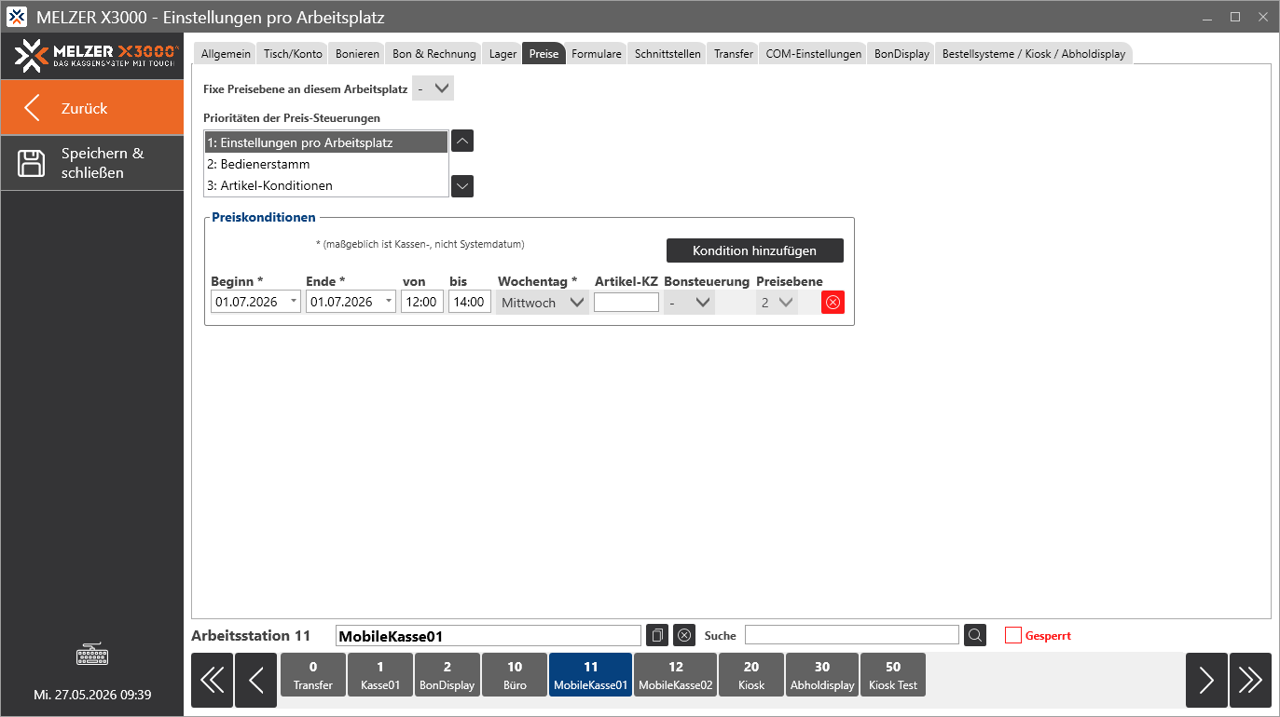The height and width of the screenshot is (717, 1280).
Task: Click the Ende date text 01.07.2026
Action: (342, 302)
